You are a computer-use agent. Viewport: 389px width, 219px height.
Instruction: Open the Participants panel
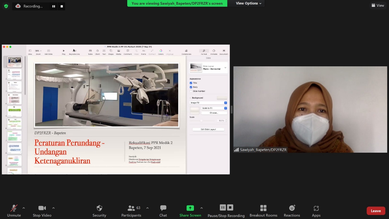(131, 211)
